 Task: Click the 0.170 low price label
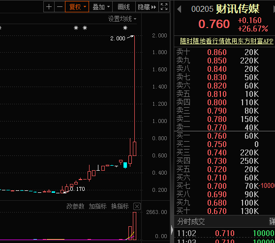tap(77, 189)
